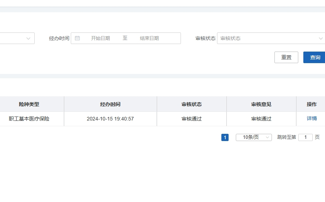Select the 2024-10-15 19:40:57 timestamp cell
Viewport: 325px width, 202px height.
[110, 119]
